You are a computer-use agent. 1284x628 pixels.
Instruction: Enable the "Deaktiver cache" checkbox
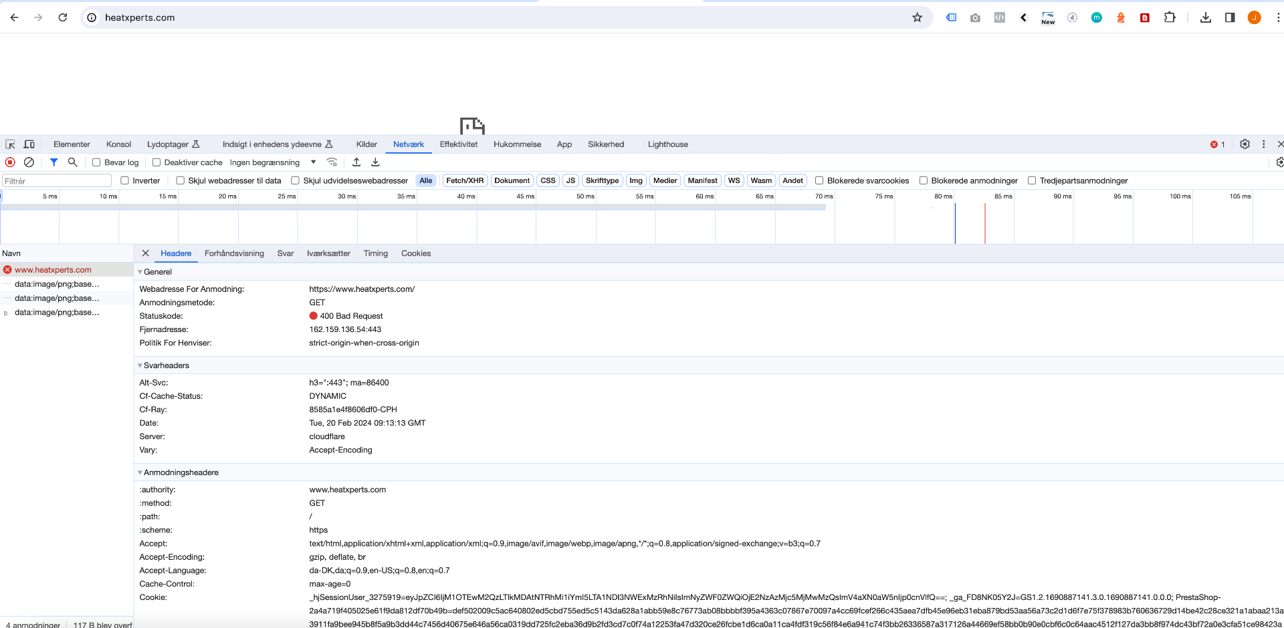tap(156, 162)
